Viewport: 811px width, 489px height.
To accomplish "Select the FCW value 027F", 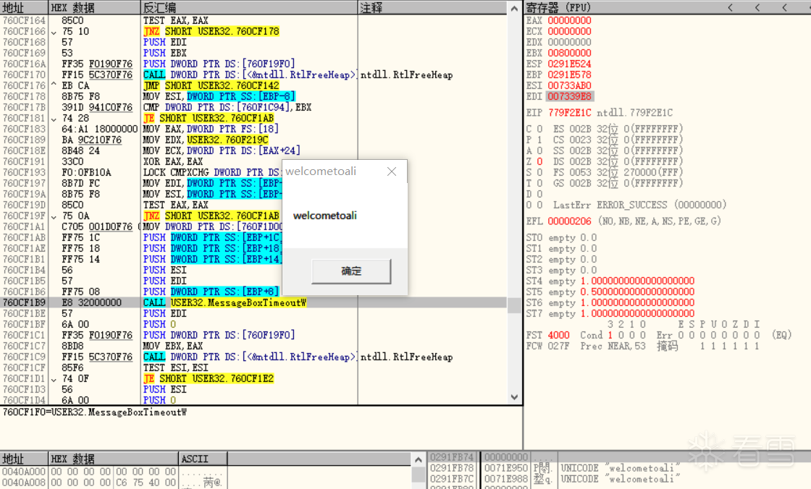I will [x=558, y=346].
